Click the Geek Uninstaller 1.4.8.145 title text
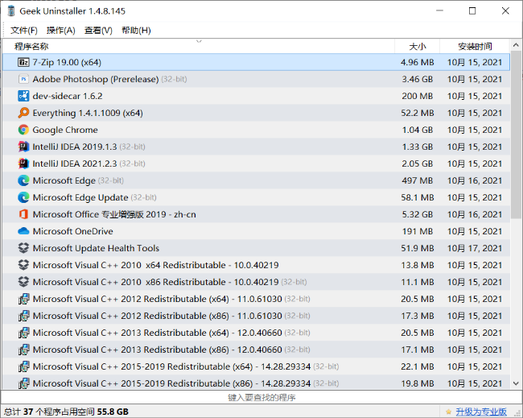Viewport: 523px width, 418px height. [72, 11]
